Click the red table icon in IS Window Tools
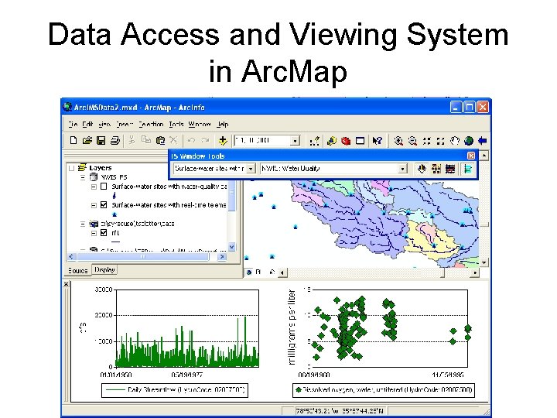Screen dimensions: 557x418 coord(450,169)
